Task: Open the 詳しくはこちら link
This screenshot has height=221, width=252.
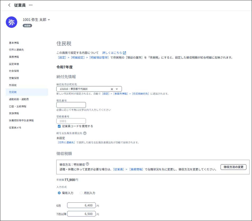Action: tap(112, 53)
